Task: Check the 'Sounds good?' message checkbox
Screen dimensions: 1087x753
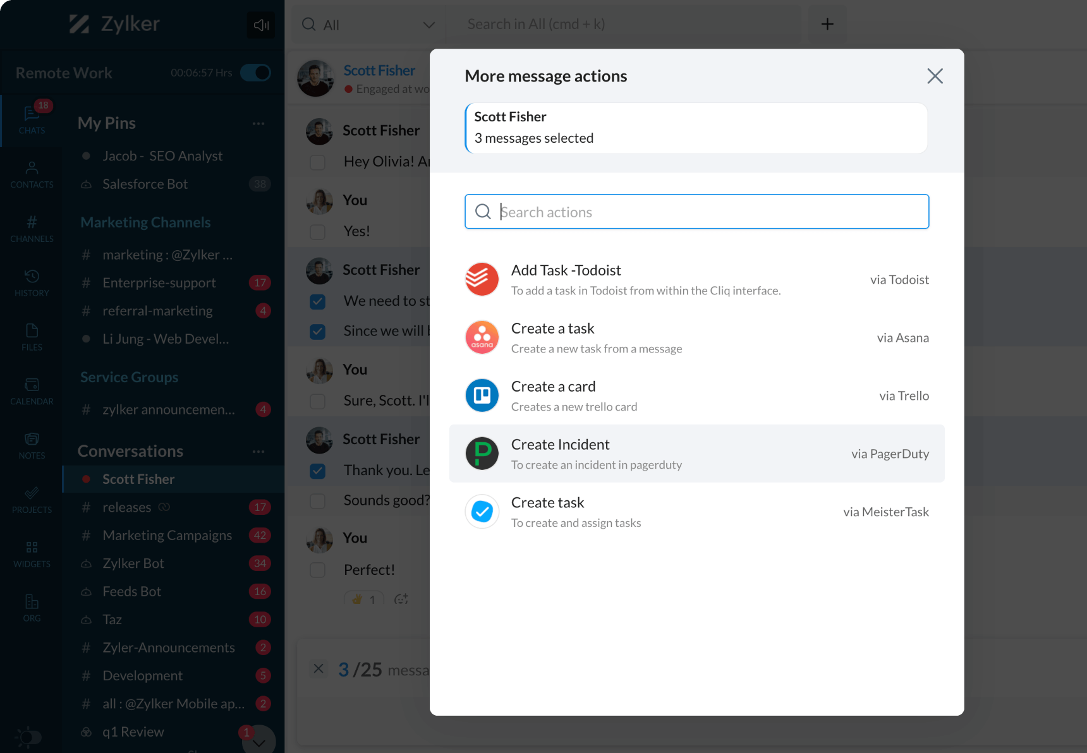Action: [x=318, y=501]
